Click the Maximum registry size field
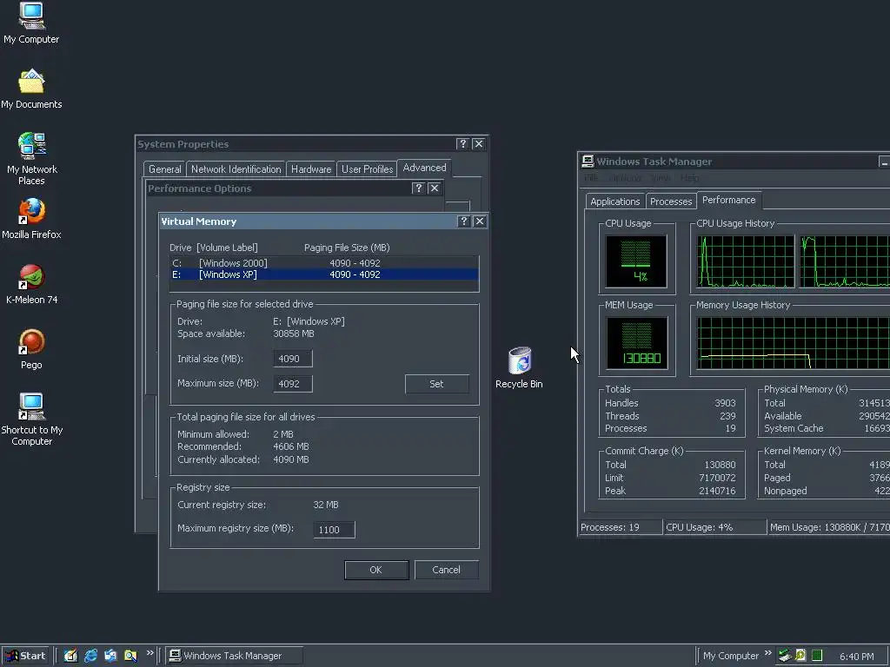The width and height of the screenshot is (890, 667). (x=334, y=529)
